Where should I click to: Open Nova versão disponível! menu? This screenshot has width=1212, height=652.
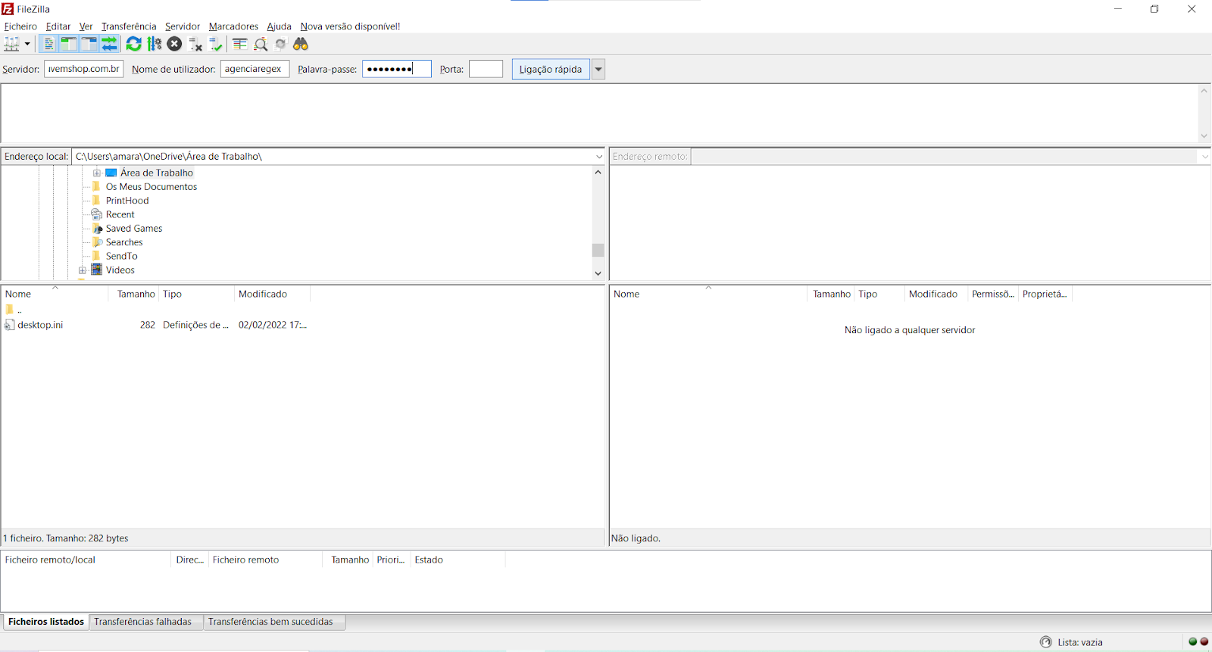tap(350, 27)
